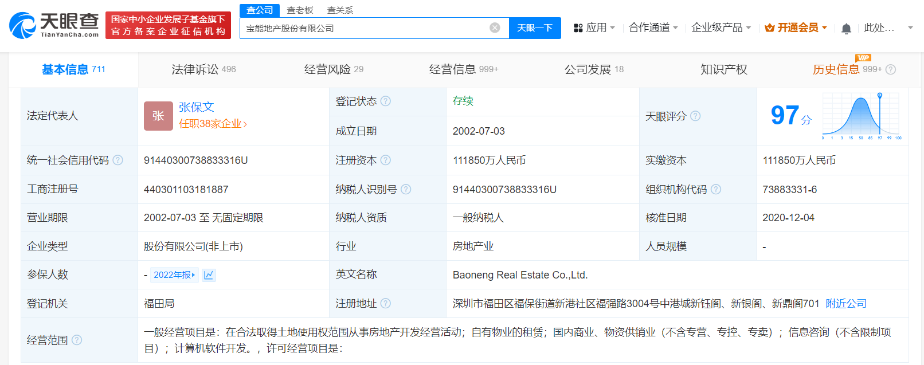Image resolution: width=924 pixels, height=365 pixels.
Task: Expand the 企业级产品 menu
Action: tap(721, 28)
